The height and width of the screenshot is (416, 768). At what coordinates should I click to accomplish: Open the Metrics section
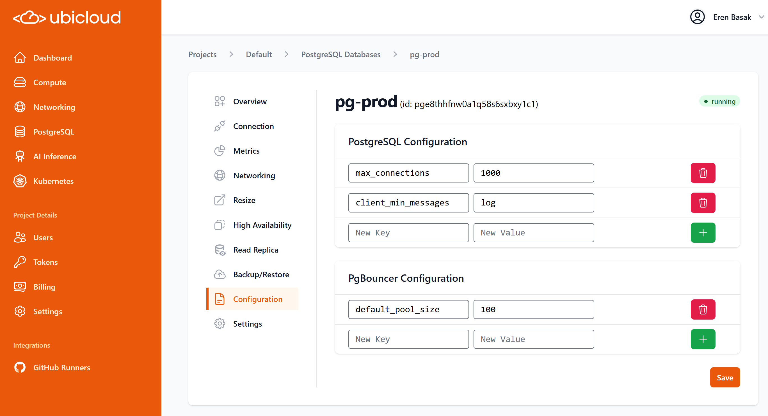pos(246,151)
